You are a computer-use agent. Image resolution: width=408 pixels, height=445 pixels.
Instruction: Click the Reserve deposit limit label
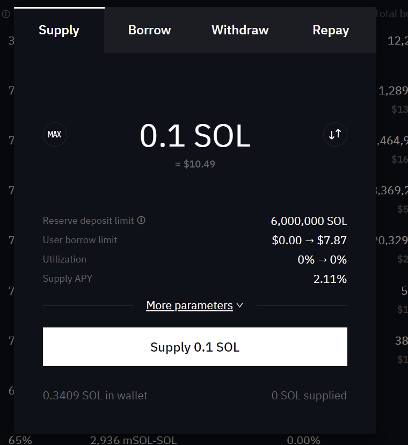pos(89,221)
